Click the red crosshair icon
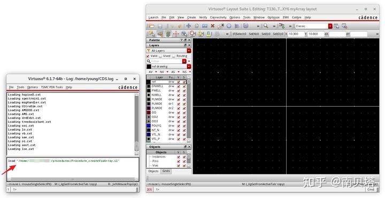This screenshot has width=385, height=198. [x=176, y=34]
